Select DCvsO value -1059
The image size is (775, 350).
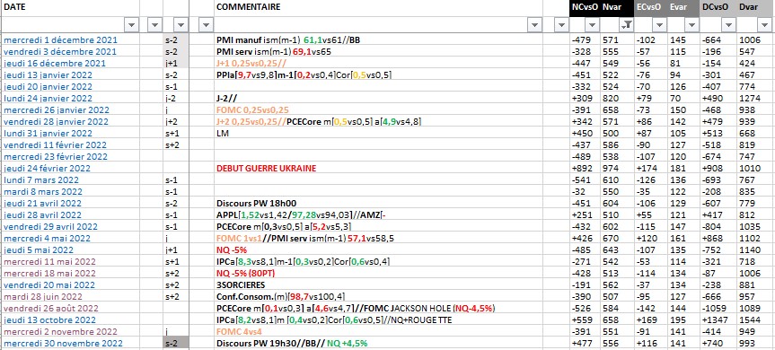click(718, 308)
